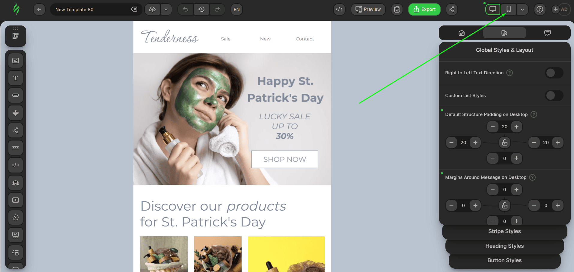Switch to mobile view mode

[508, 9]
